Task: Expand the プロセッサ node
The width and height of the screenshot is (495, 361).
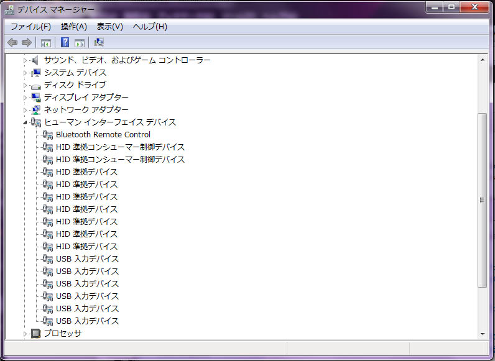Action: coord(25,334)
